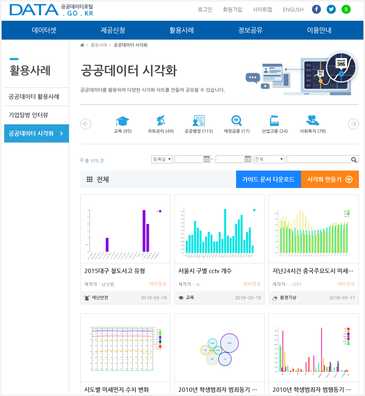
Task: Click author 1231 link
Action: pos(296,284)
